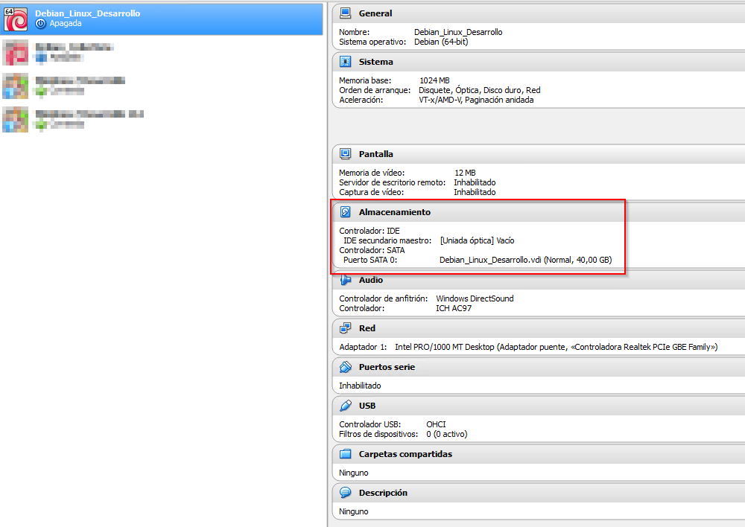Viewport: 745px width, 527px height.
Task: Click Inhabilitado next to Servidor de escritorio remoto
Action: [475, 182]
